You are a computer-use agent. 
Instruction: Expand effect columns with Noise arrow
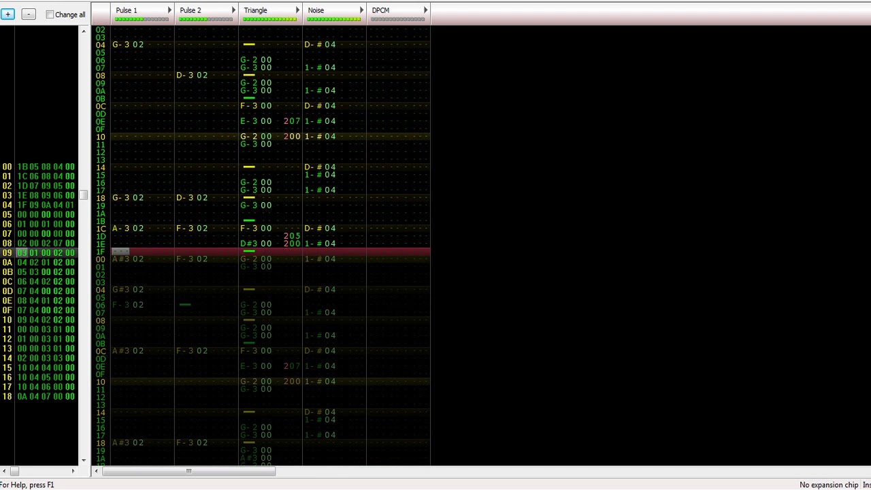361,10
